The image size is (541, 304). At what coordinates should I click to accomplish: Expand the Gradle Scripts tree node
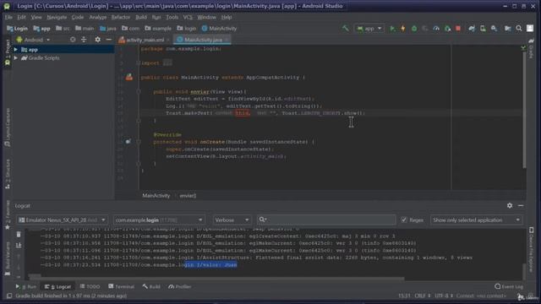(15, 58)
